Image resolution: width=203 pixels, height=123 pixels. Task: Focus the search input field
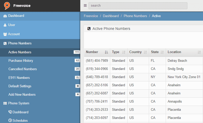tap(138, 6)
